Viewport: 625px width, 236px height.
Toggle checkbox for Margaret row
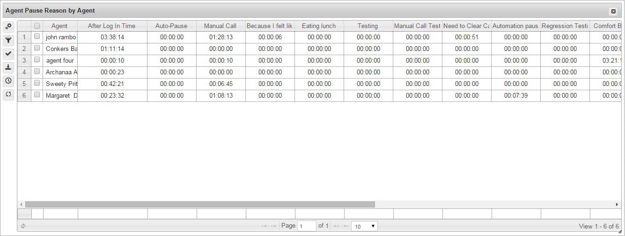click(37, 95)
